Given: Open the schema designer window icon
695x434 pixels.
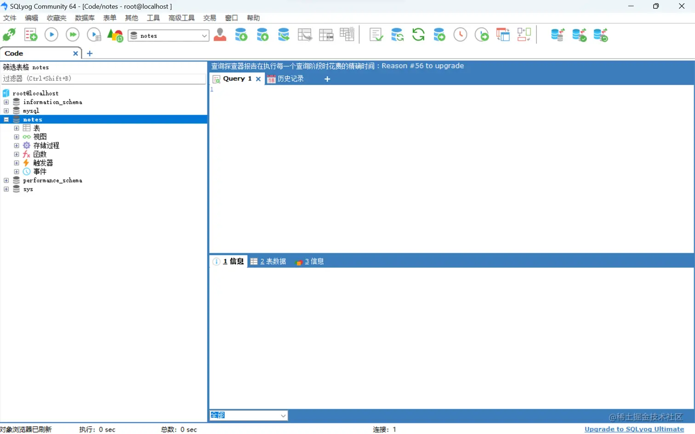Looking at the screenshot, I should pyautogui.click(x=503, y=35).
